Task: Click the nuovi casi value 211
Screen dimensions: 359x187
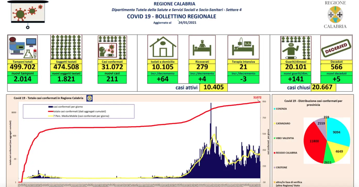Action: click(x=112, y=79)
